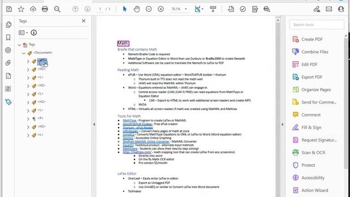
Task: Click the Print icon
Action: (45, 9)
